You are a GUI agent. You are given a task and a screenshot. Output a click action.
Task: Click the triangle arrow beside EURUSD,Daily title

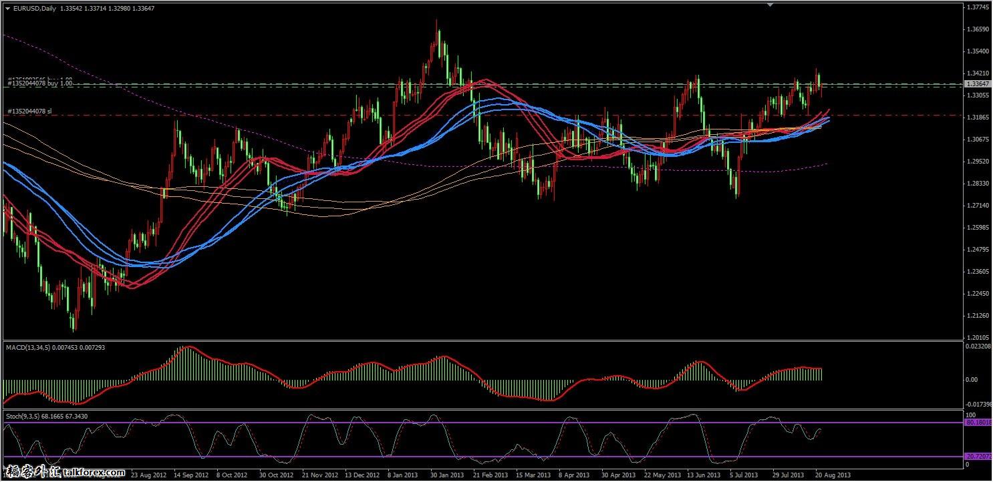[x=7, y=8]
